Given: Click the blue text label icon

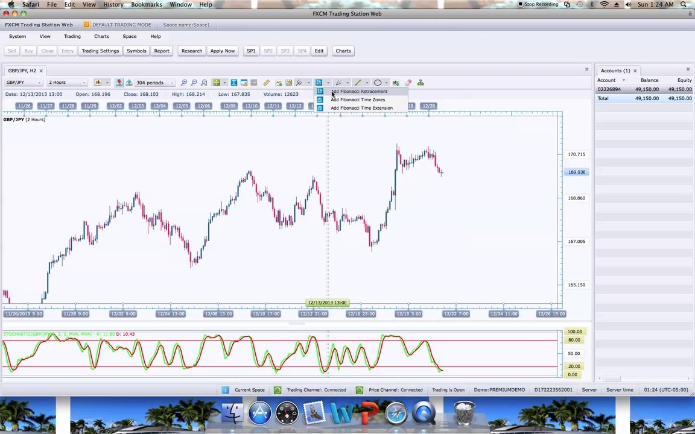Looking at the screenshot, I should coord(233,83).
